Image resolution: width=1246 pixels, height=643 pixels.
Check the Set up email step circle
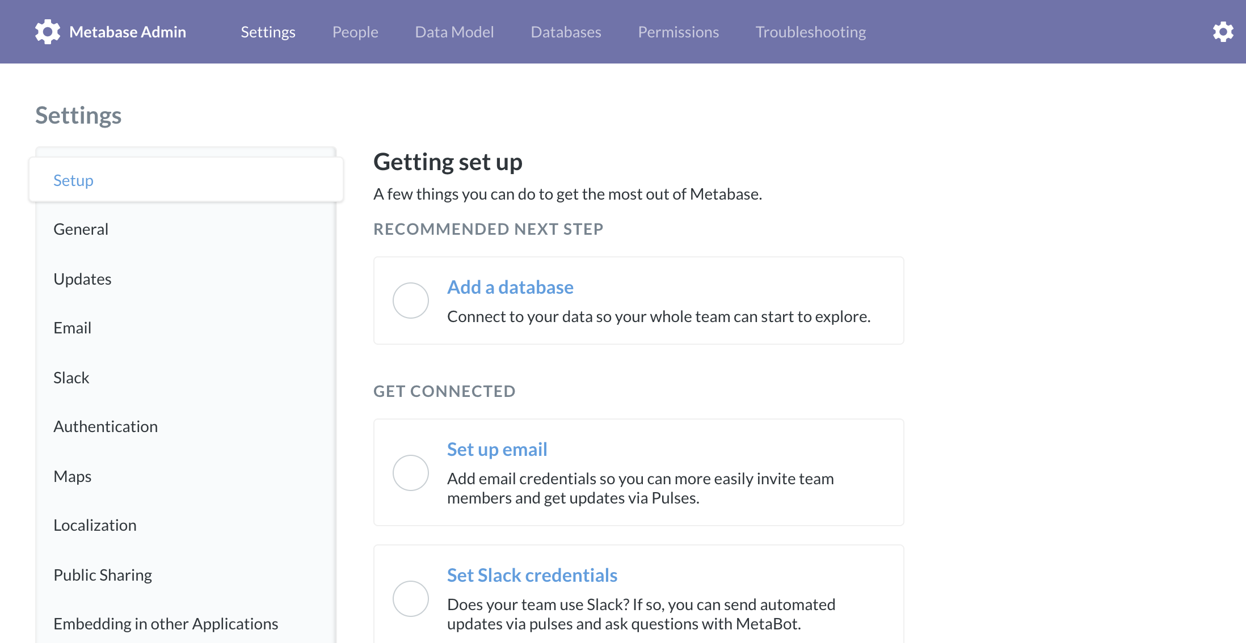point(411,473)
